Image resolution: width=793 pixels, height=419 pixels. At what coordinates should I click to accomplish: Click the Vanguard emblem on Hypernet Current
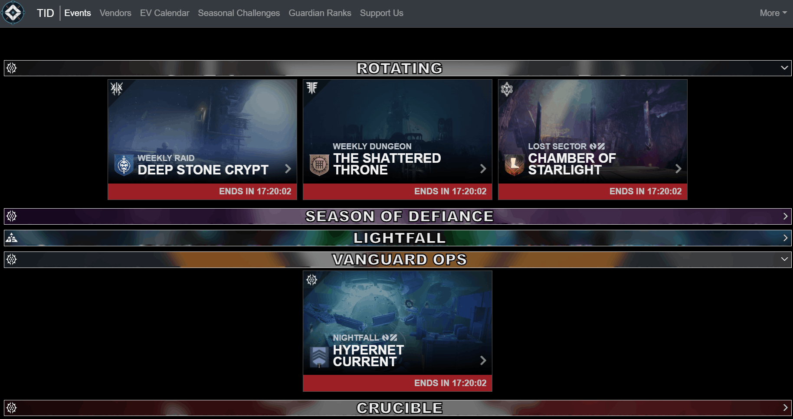click(319, 357)
